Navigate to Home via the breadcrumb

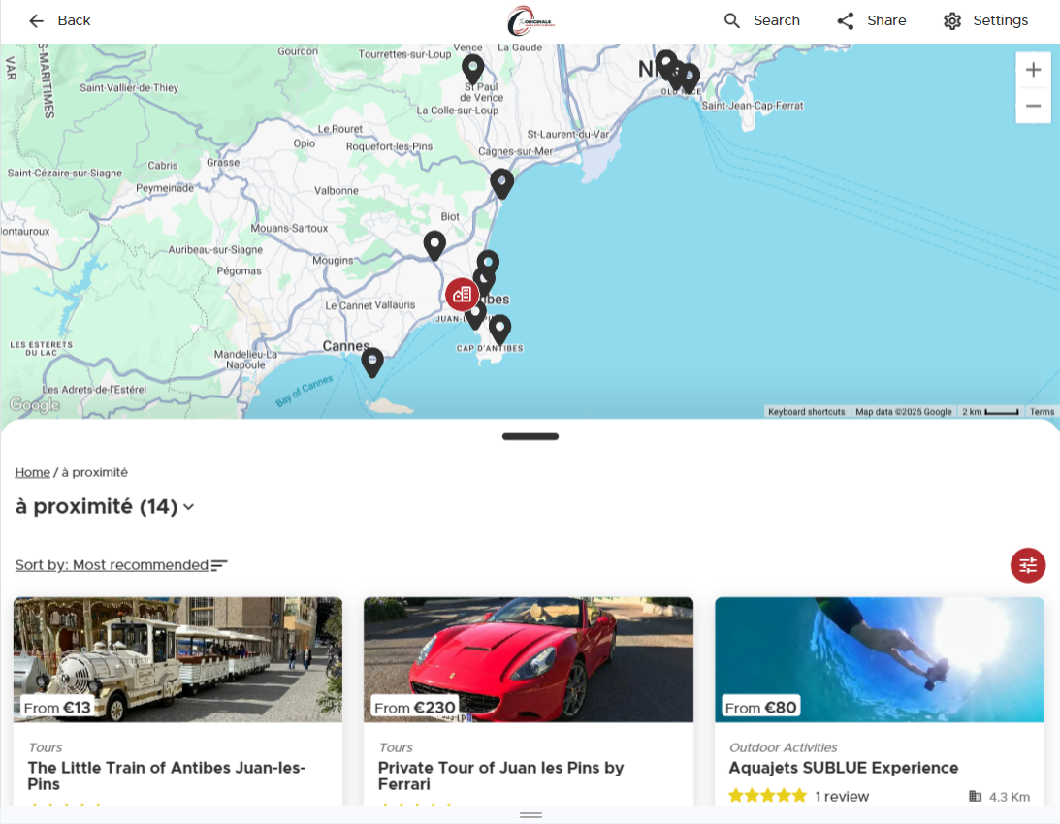(x=32, y=472)
